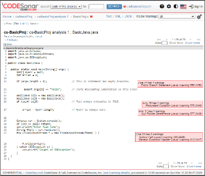Image resolution: width=205 pixels, height=176 pixels.
Task: Click the bottom Goto line input box
Action: [x=166, y=166]
